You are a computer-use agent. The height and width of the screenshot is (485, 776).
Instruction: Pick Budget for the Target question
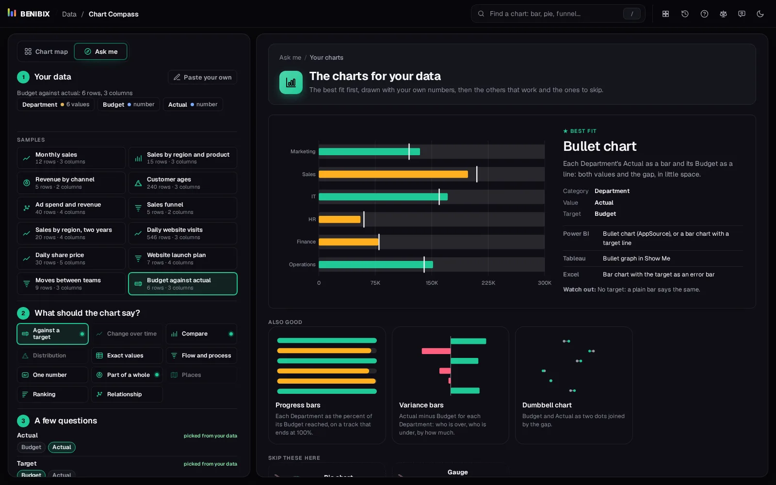[31, 474]
